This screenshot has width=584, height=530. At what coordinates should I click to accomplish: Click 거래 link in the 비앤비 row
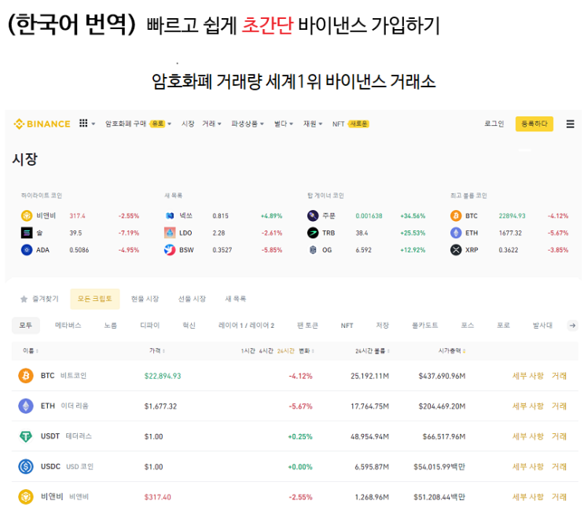(x=559, y=497)
